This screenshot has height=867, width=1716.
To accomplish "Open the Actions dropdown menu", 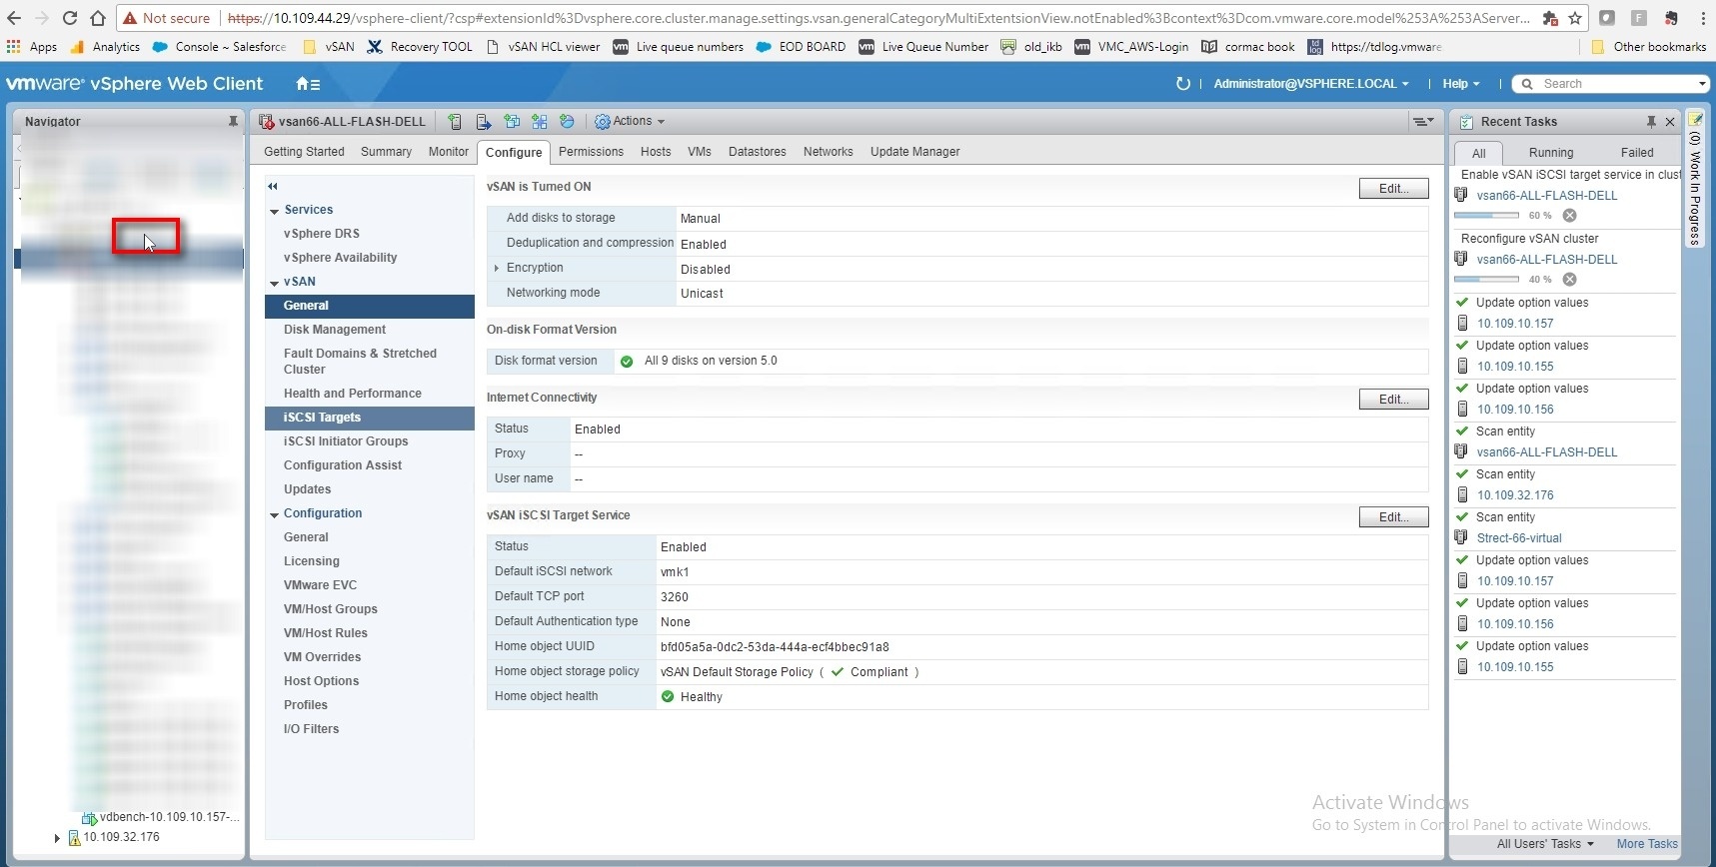I will point(631,122).
